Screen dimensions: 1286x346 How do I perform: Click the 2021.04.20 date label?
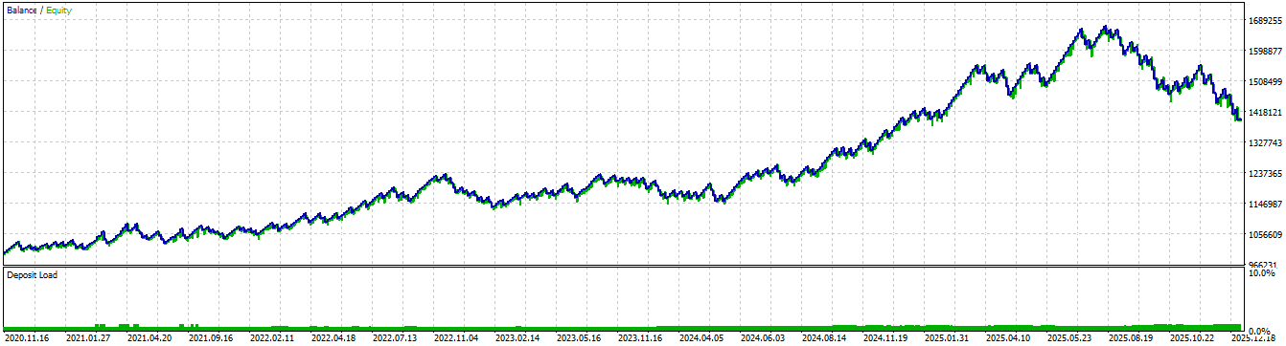coord(150,337)
